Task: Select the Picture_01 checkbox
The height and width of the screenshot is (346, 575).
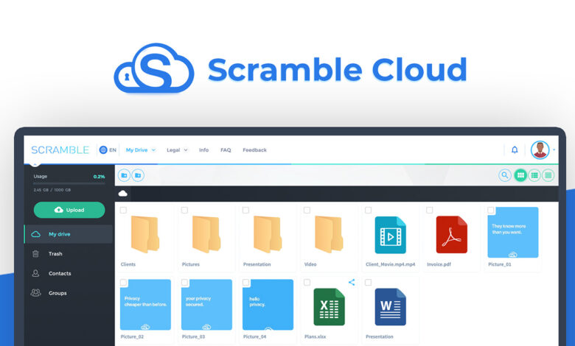Action: (491, 210)
